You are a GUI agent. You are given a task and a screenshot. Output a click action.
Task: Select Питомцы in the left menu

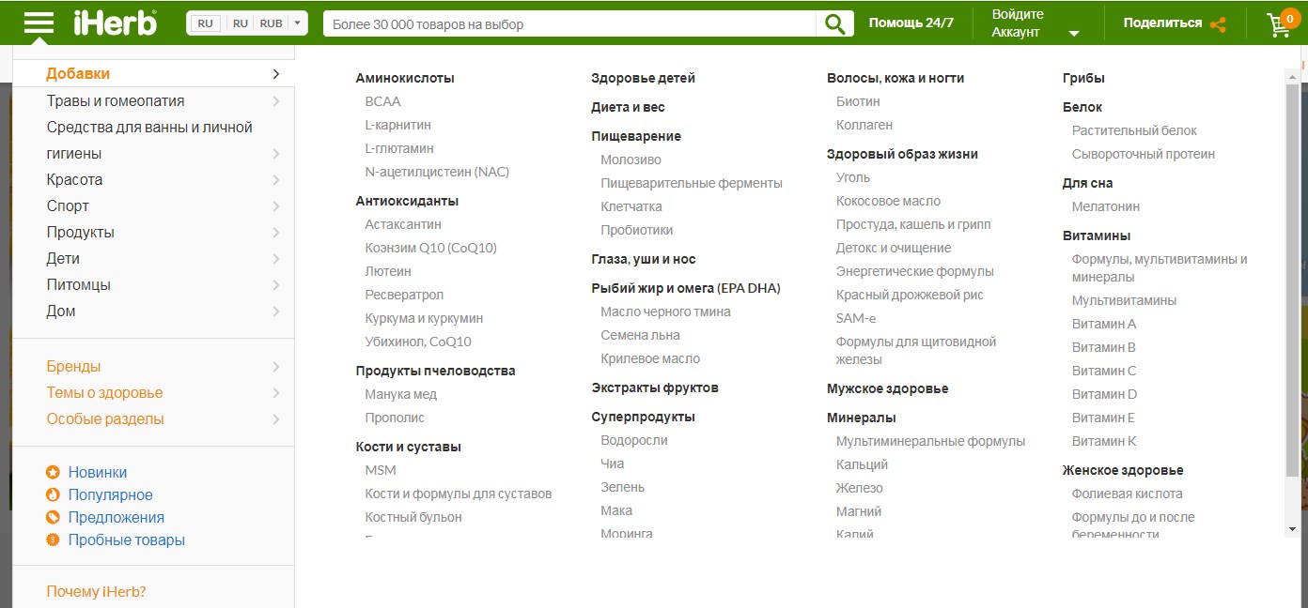(79, 285)
